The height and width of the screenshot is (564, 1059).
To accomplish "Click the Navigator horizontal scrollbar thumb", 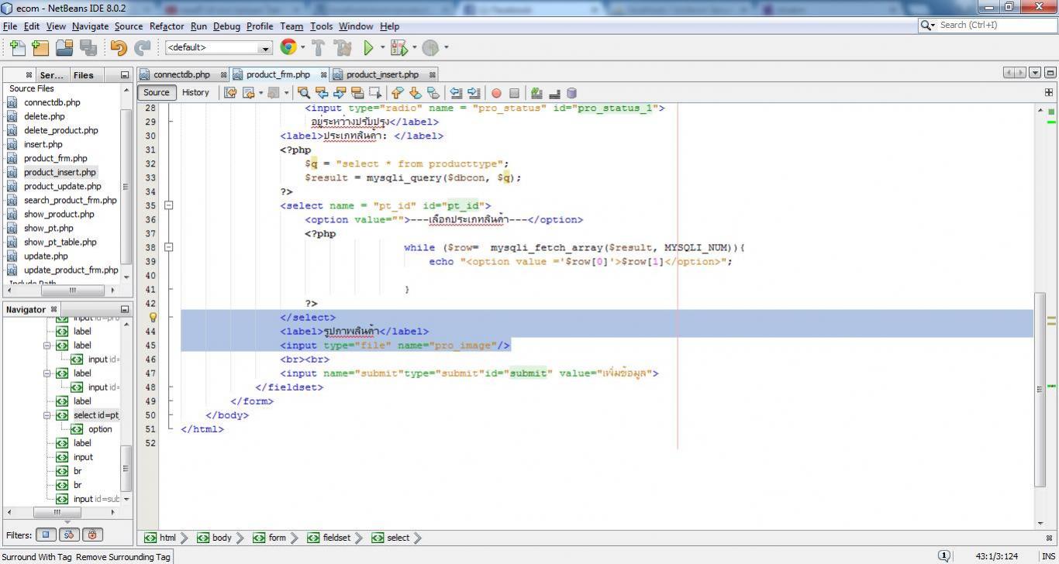I will pos(57,512).
